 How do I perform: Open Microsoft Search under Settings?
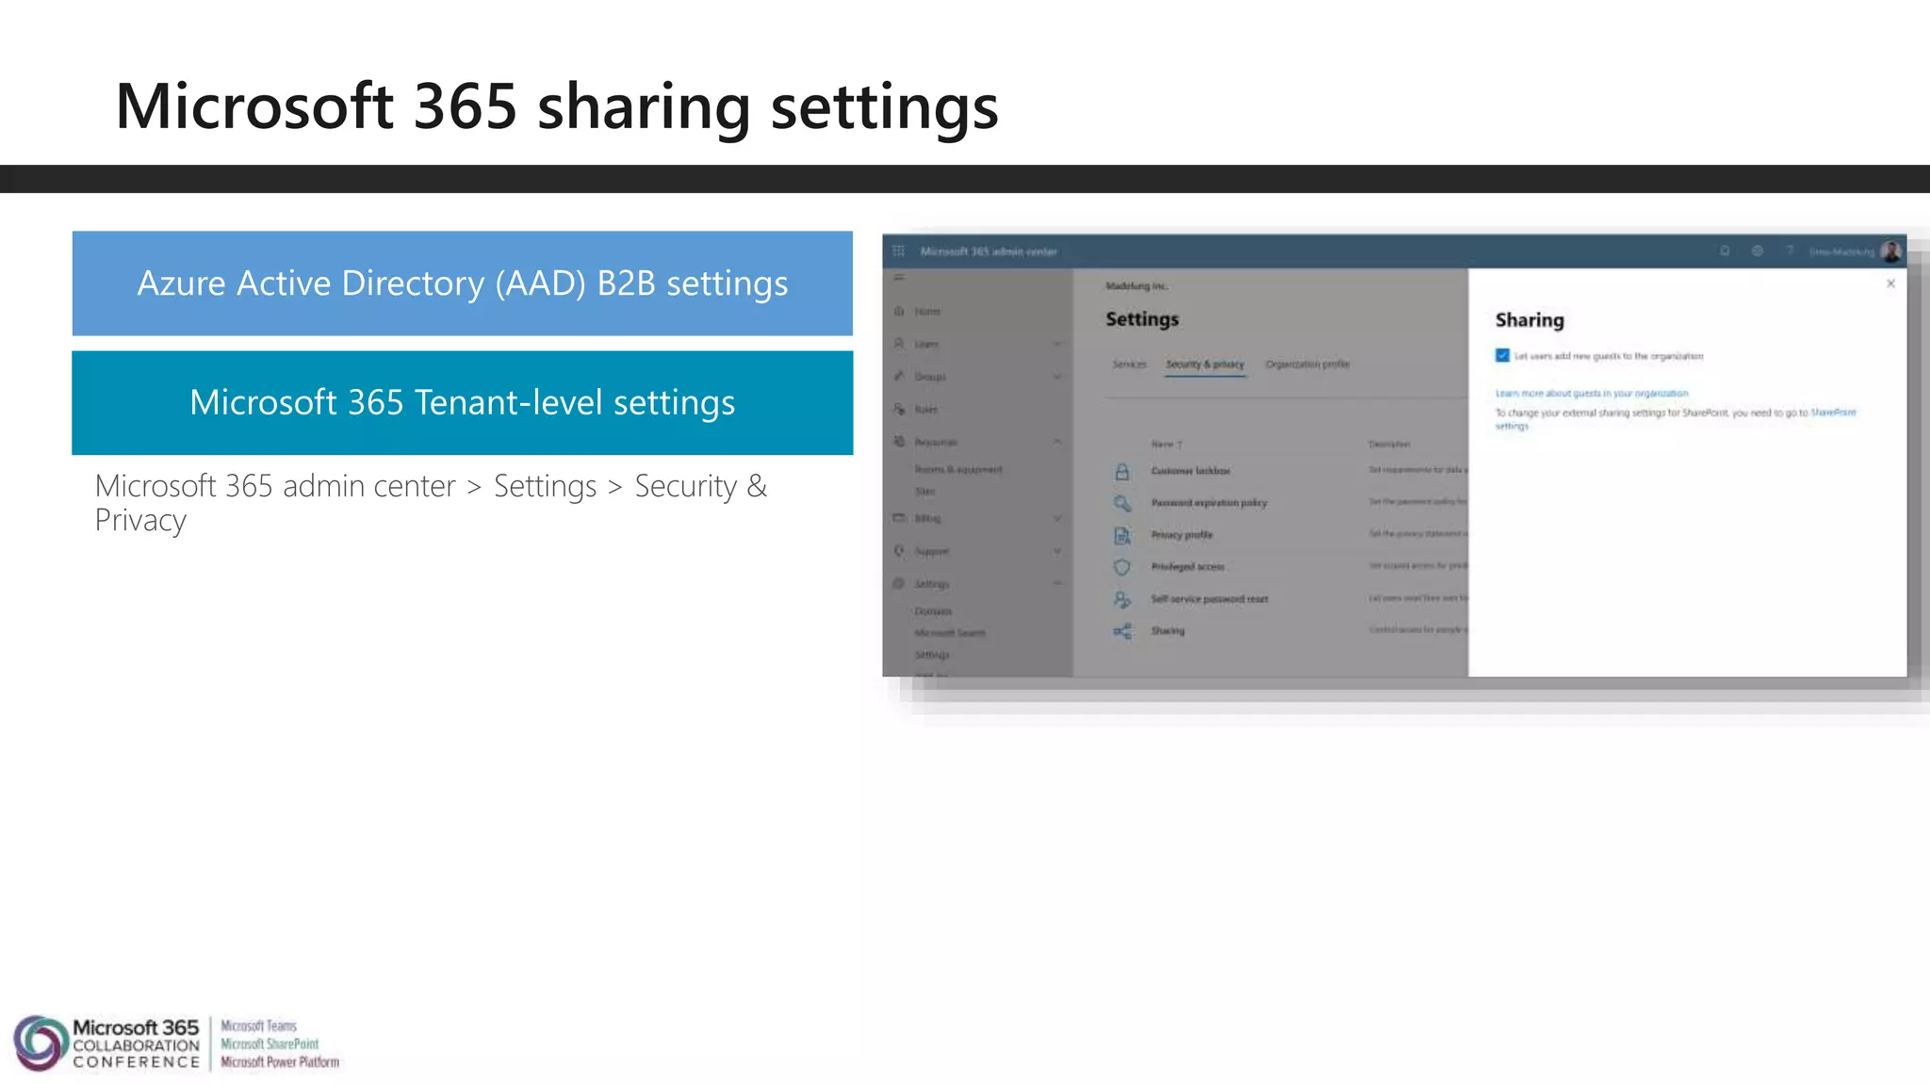950,633
